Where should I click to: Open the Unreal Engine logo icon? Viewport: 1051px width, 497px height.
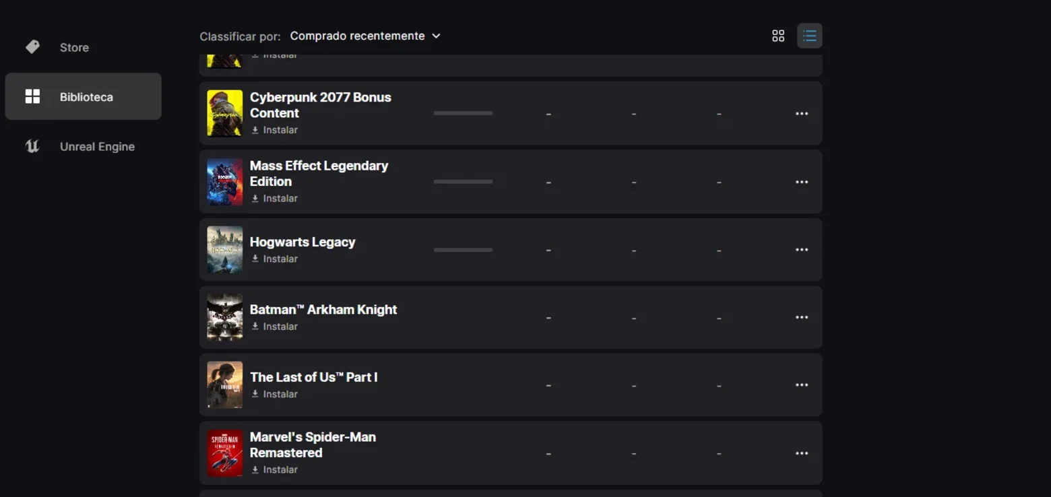[x=32, y=146]
